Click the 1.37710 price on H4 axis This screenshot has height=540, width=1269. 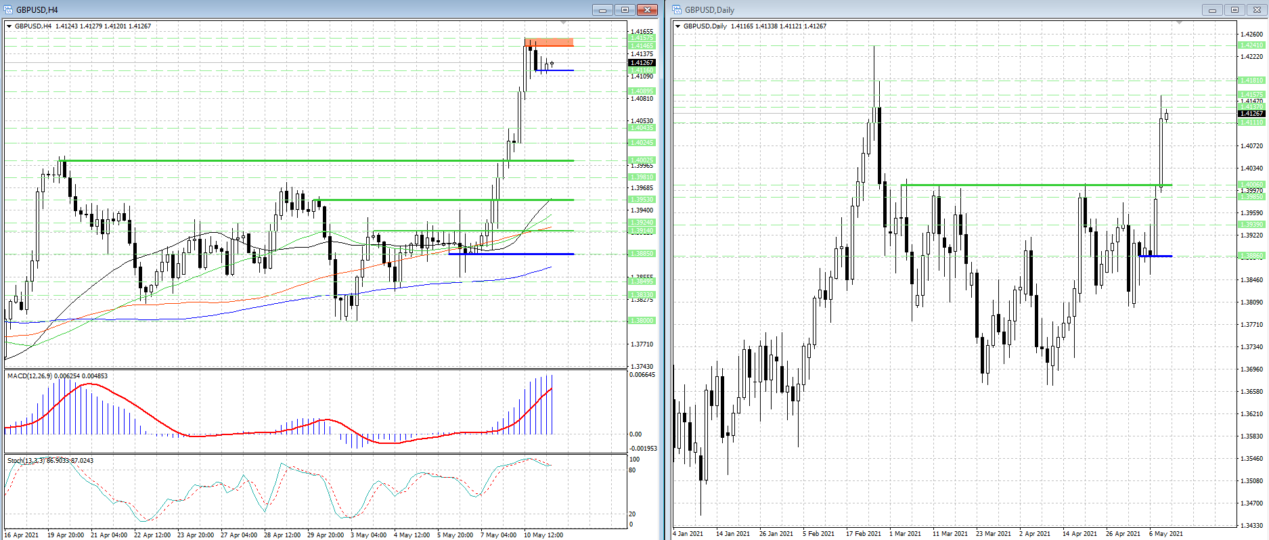(x=642, y=344)
